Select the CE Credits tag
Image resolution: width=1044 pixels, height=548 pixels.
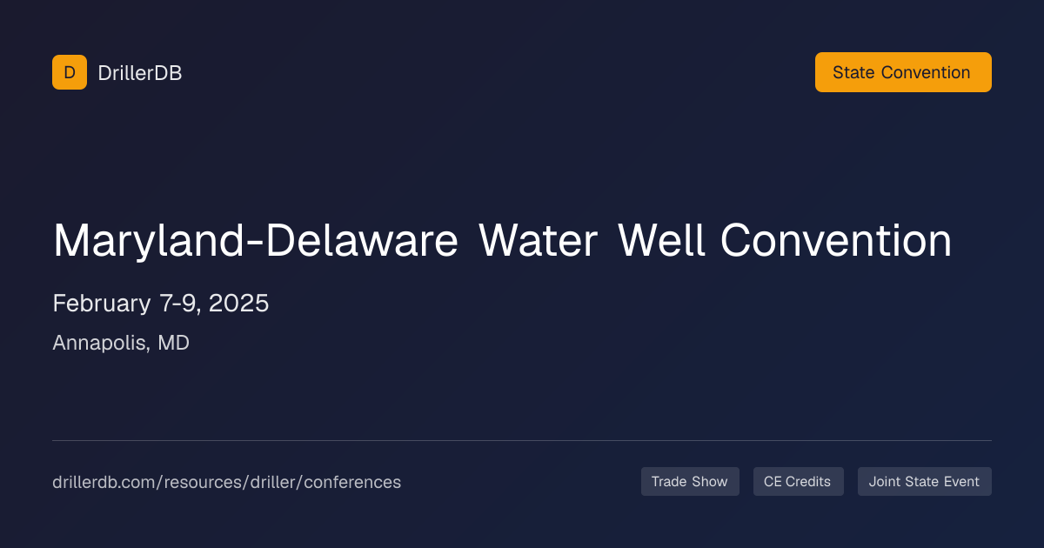(x=798, y=482)
